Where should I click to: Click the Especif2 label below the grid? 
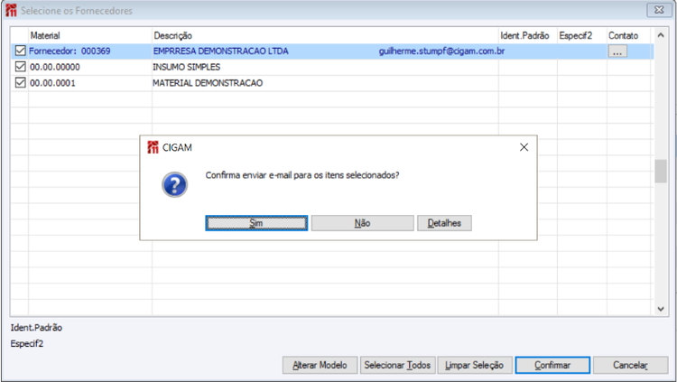tap(27, 343)
